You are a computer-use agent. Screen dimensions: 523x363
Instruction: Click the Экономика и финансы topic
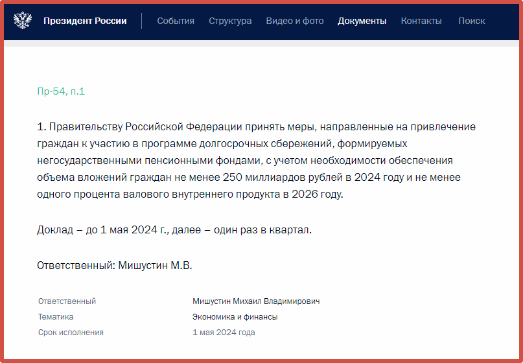[x=235, y=317]
